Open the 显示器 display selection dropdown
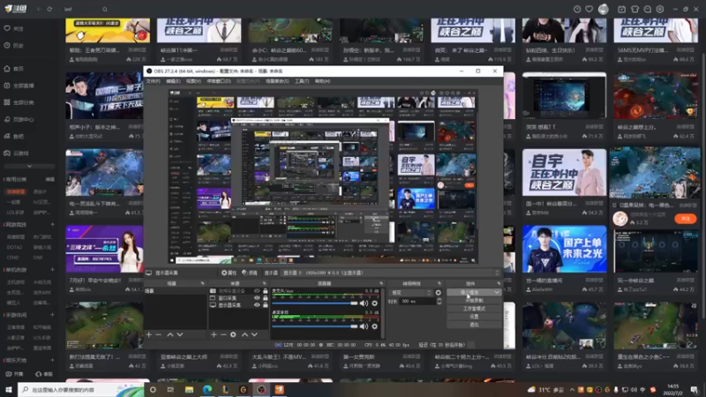706x397 pixels. coord(390,273)
